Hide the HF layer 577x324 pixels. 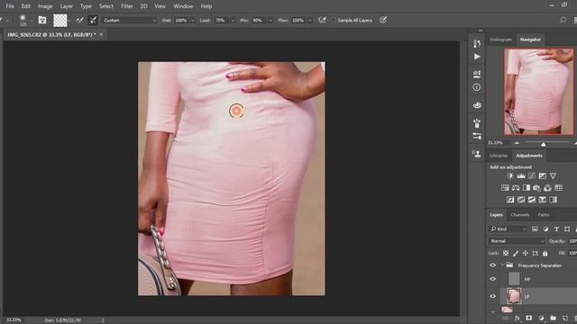point(493,279)
